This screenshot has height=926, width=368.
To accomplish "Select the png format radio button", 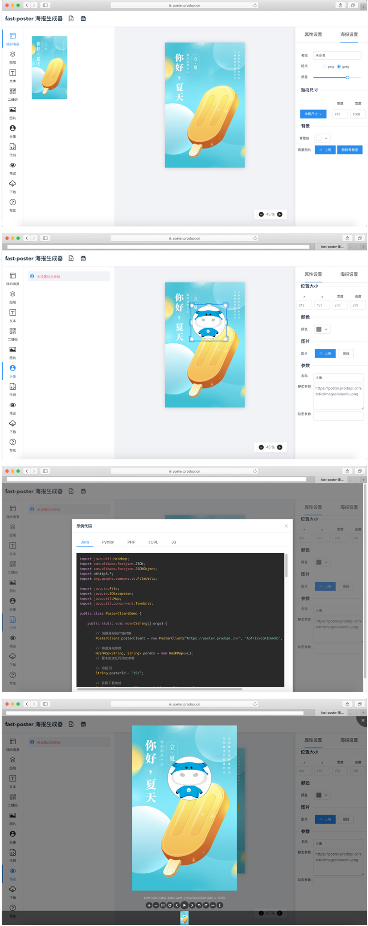I will click(325, 67).
